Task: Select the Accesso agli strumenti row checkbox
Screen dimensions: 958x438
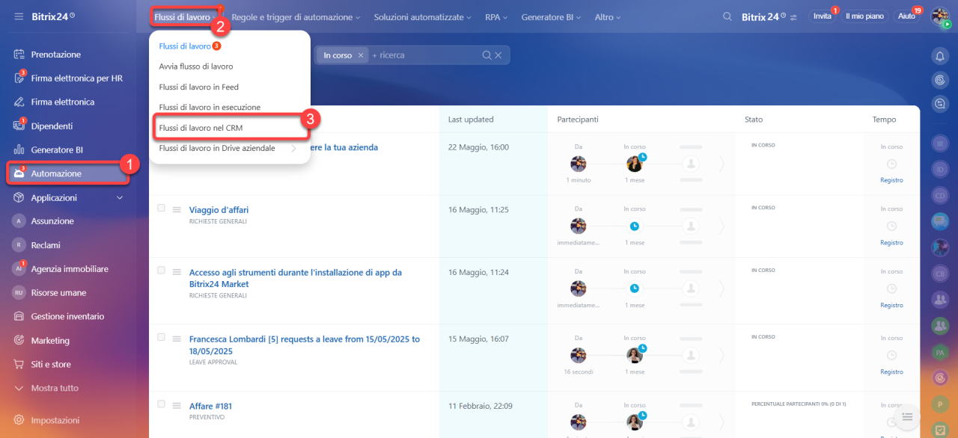Action: point(161,271)
